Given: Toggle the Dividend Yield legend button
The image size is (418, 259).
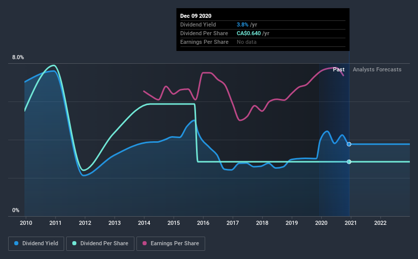Looking at the screenshot, I should click(36, 244).
